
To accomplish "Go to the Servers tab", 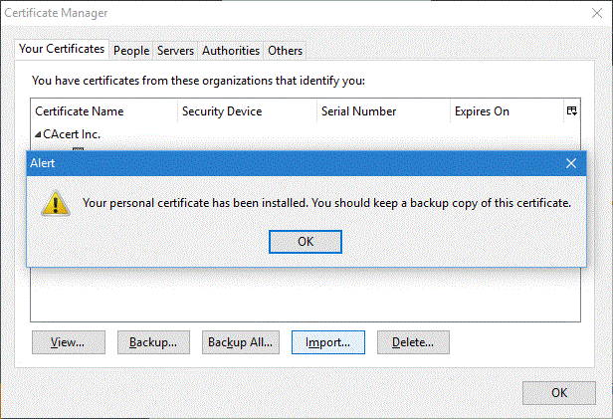I will pyautogui.click(x=175, y=50).
